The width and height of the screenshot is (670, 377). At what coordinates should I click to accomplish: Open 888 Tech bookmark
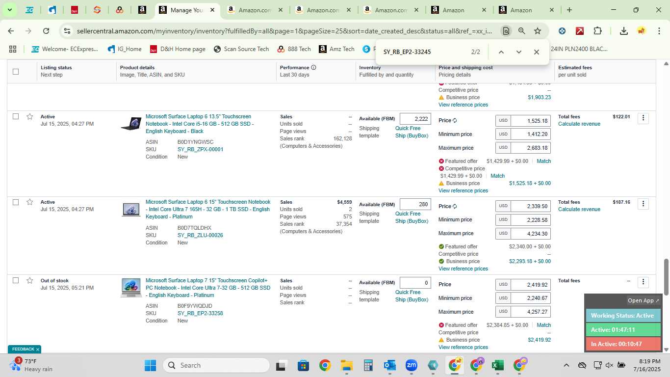coord(294,49)
